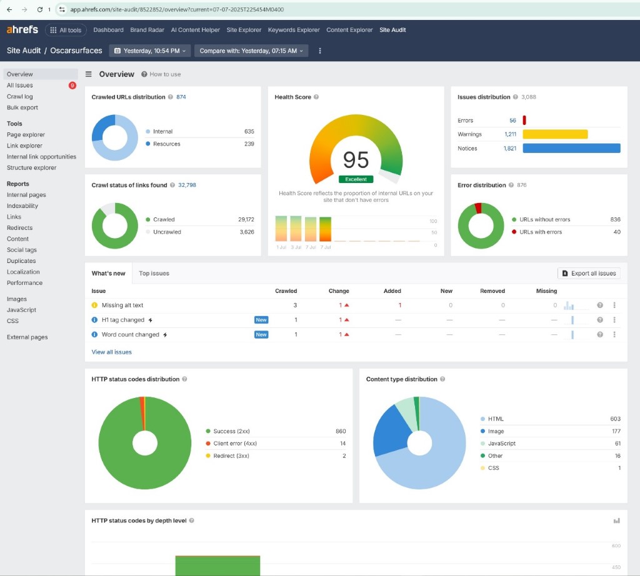Open the three-dot menu beside Compare dropdown
The height and width of the screenshot is (576, 640).
[x=320, y=51]
